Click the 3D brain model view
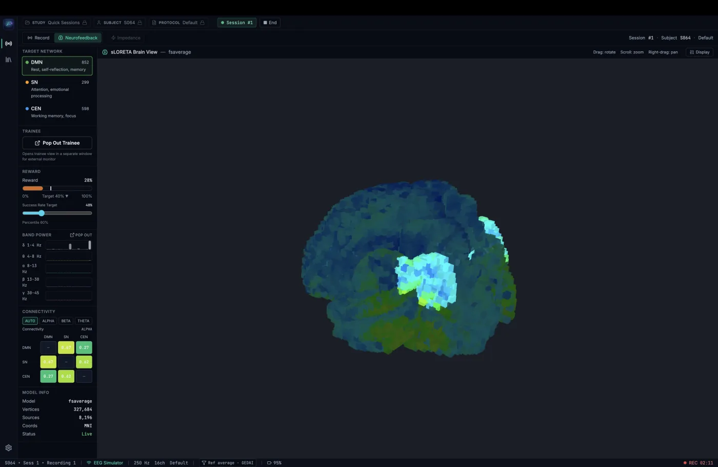 (x=409, y=268)
